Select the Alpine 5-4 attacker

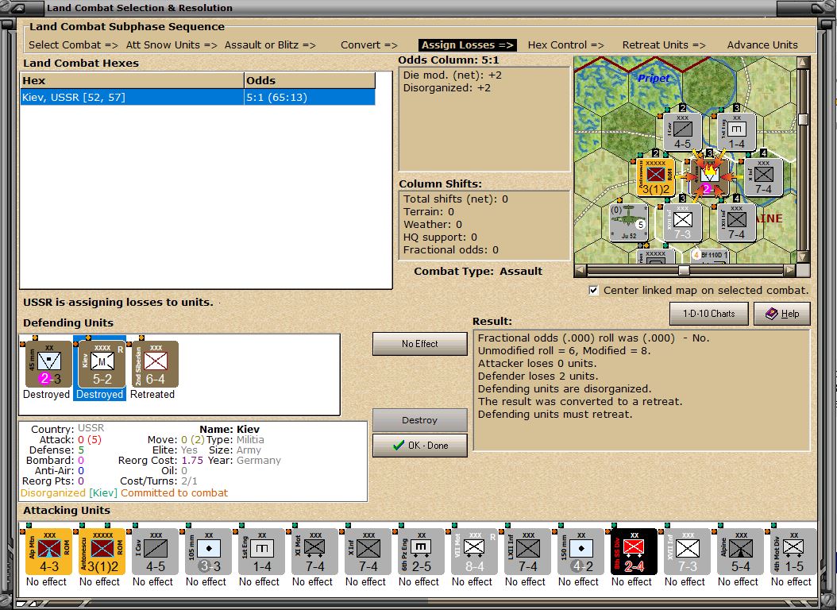pos(740,552)
